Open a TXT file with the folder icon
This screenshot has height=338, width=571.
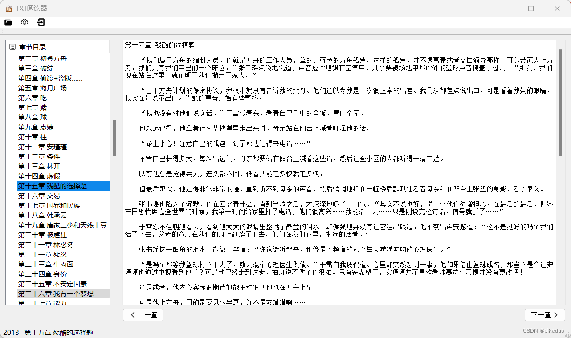tap(8, 22)
